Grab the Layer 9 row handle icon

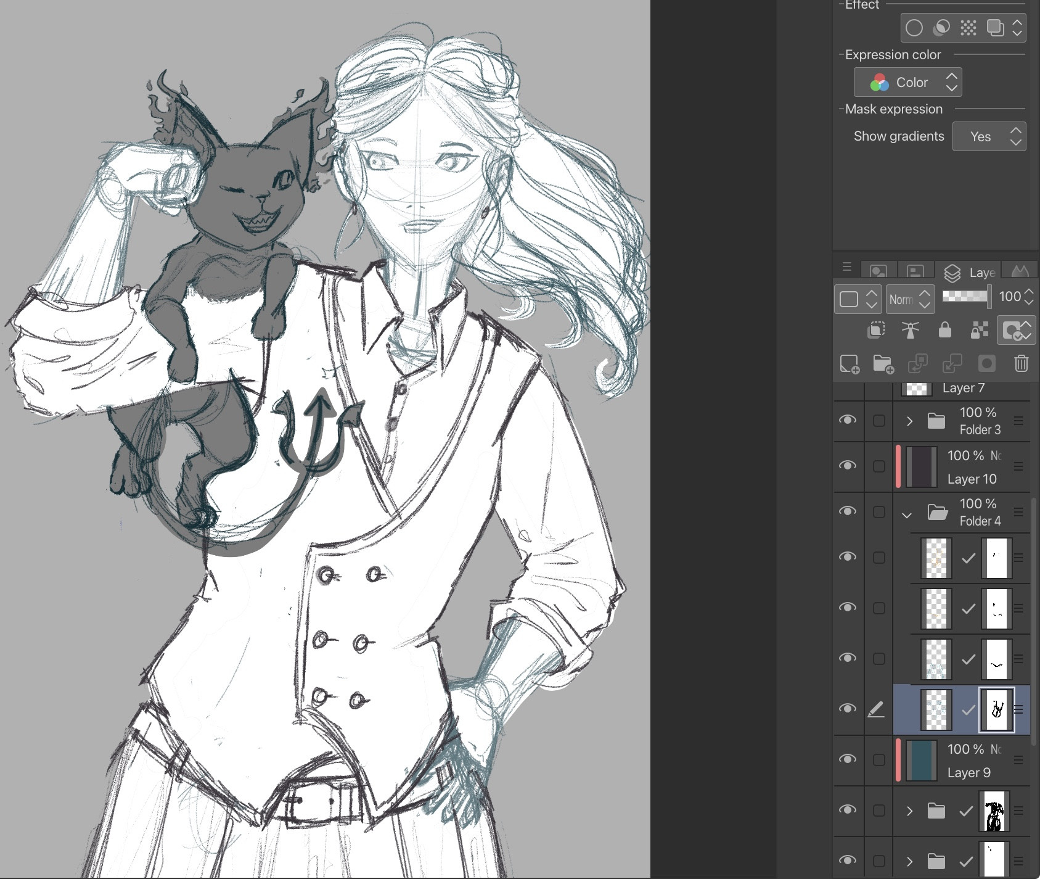pyautogui.click(x=1018, y=760)
